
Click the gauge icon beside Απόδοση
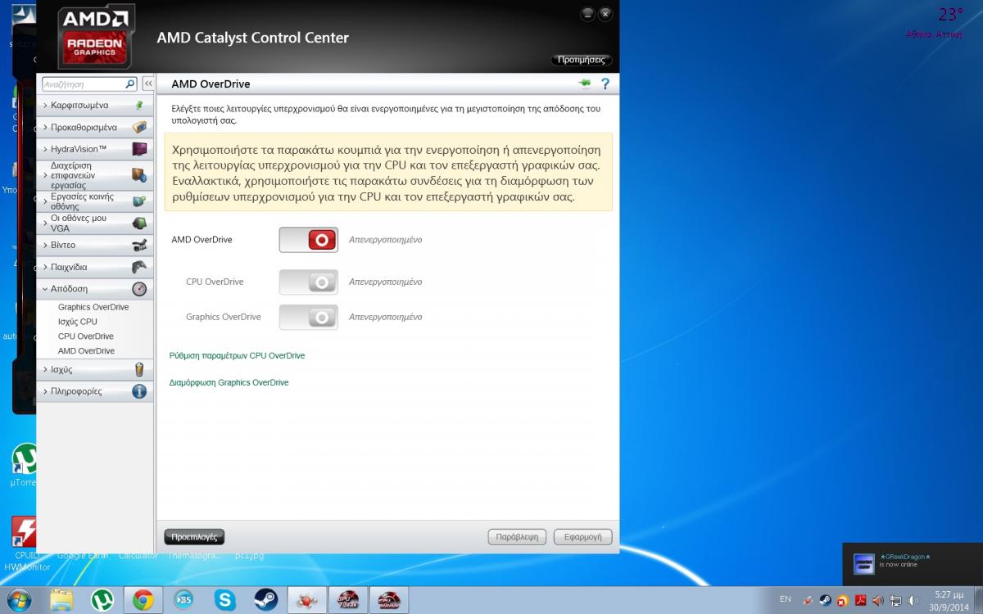coord(139,289)
